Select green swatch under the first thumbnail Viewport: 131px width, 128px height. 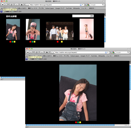pyautogui.click(x=12, y=42)
